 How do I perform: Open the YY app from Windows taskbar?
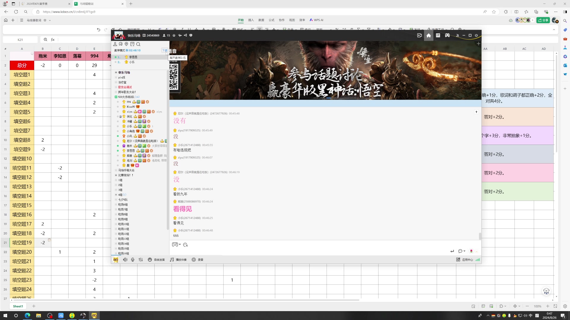(94, 316)
